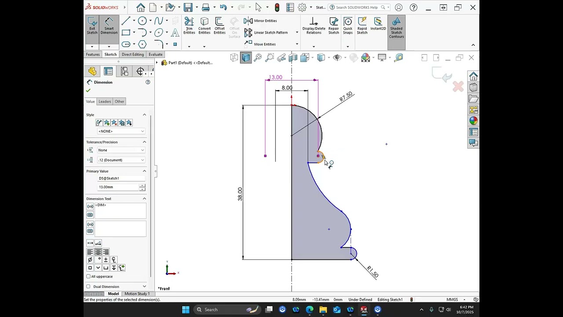Viewport: 563px width, 317px height.
Task: Toggle left justify dimension text
Action: tap(90, 252)
